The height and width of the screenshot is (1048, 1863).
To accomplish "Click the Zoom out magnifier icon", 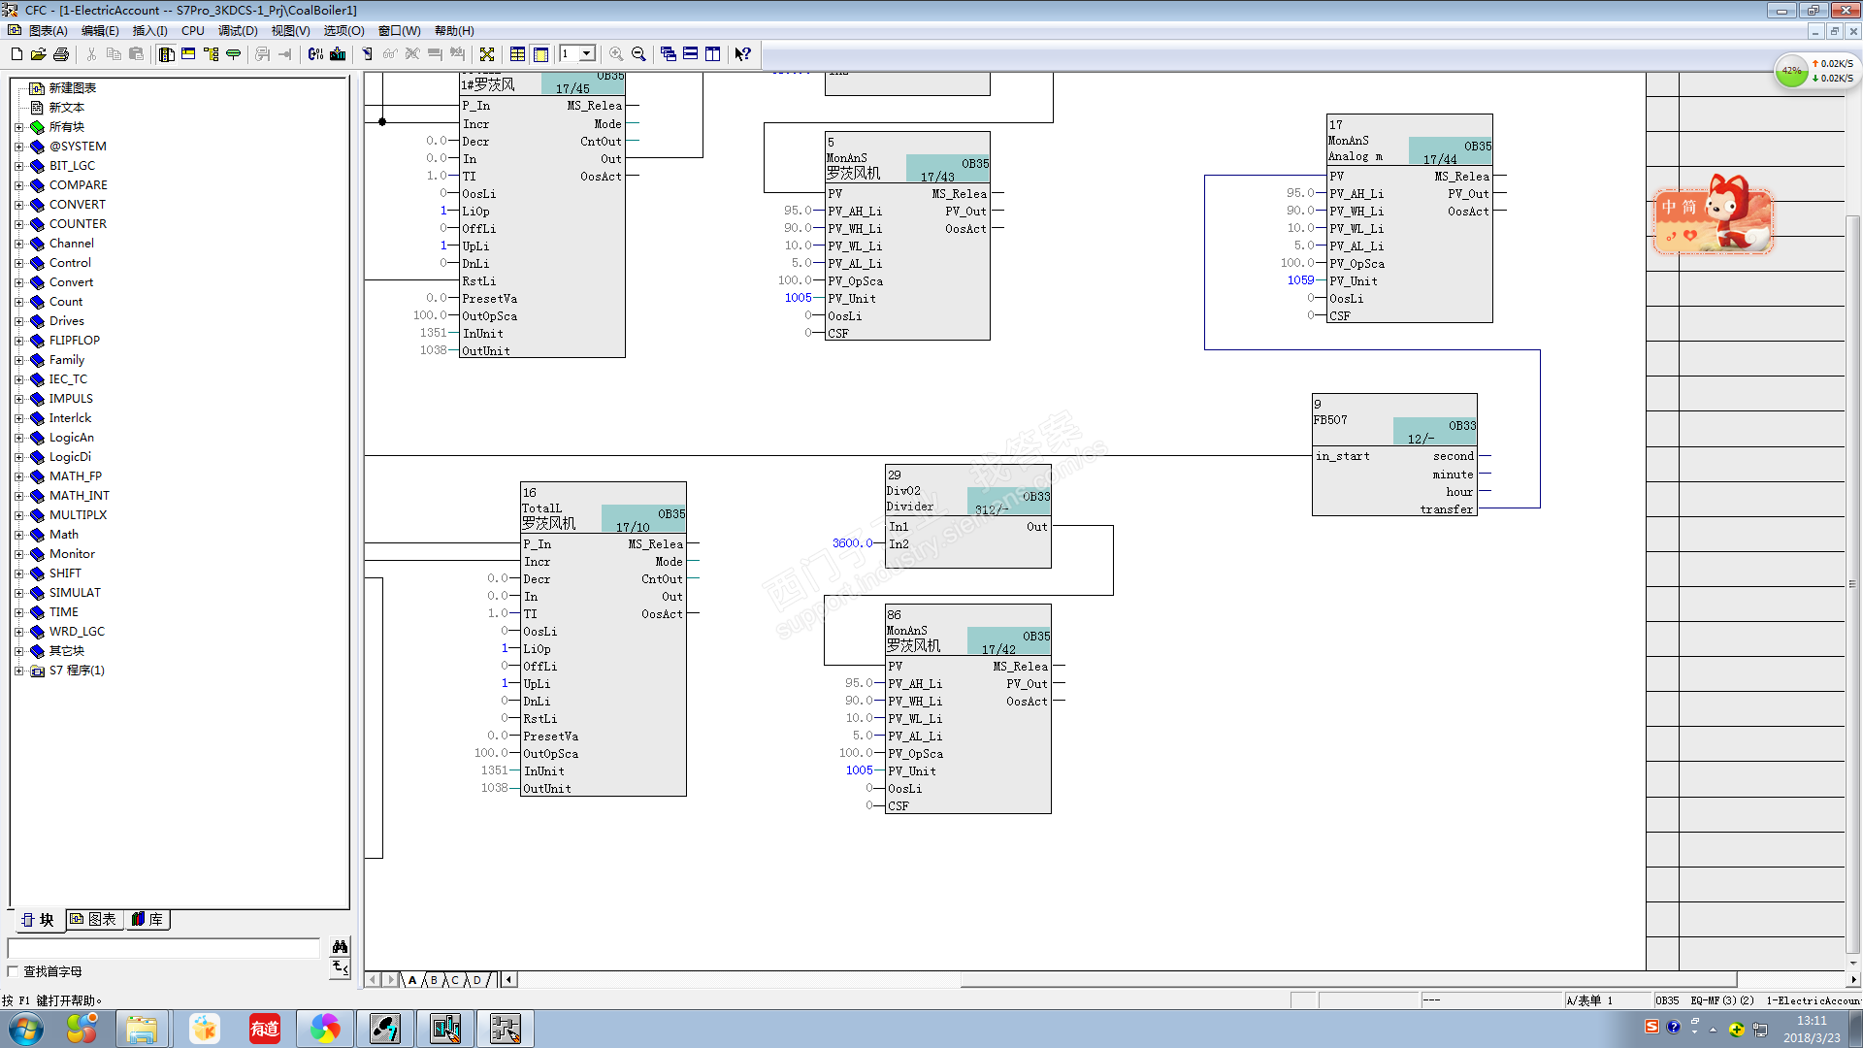I will point(638,54).
